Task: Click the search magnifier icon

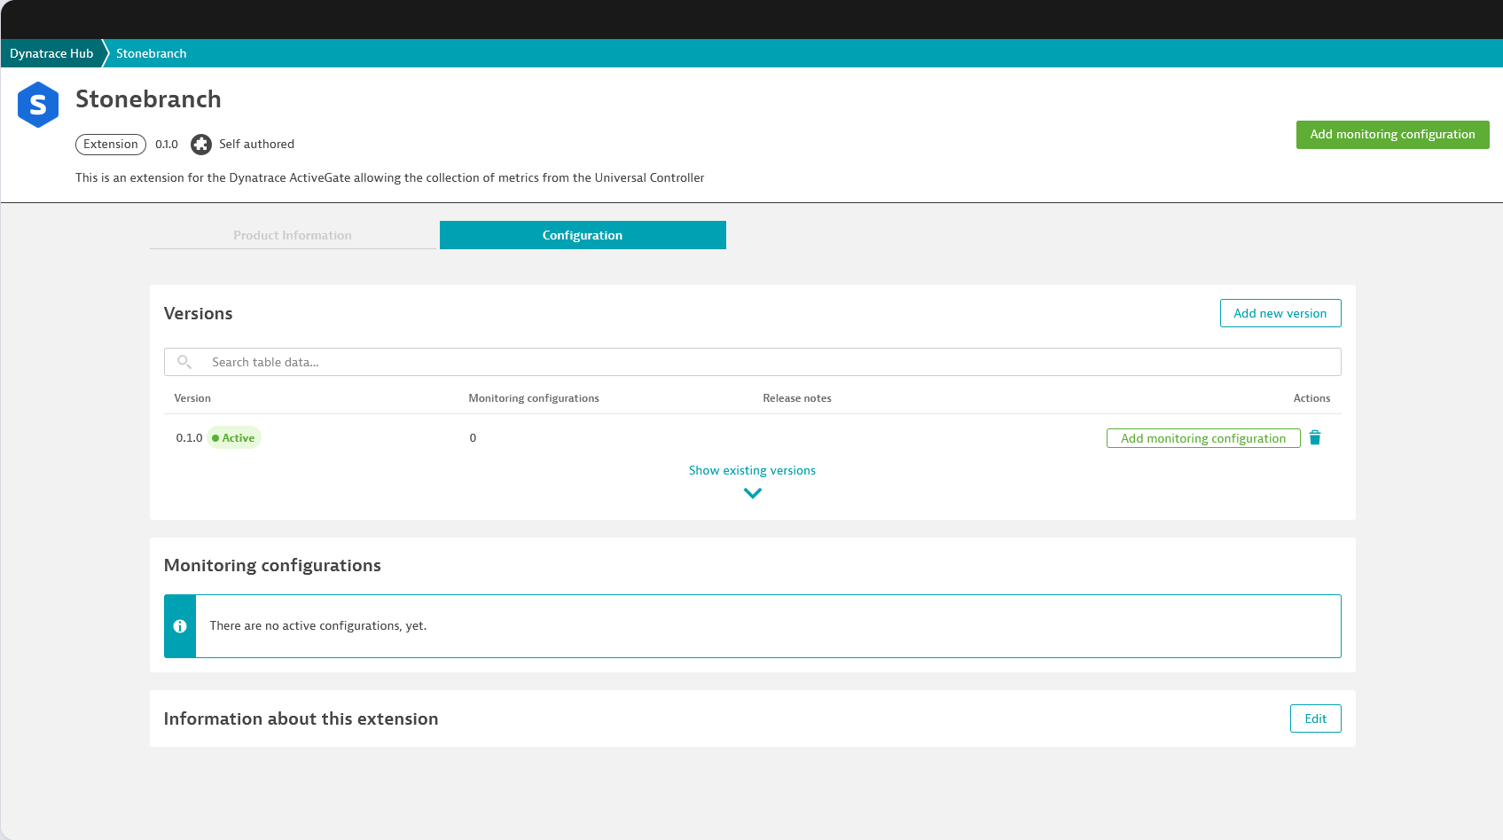Action: 184,362
